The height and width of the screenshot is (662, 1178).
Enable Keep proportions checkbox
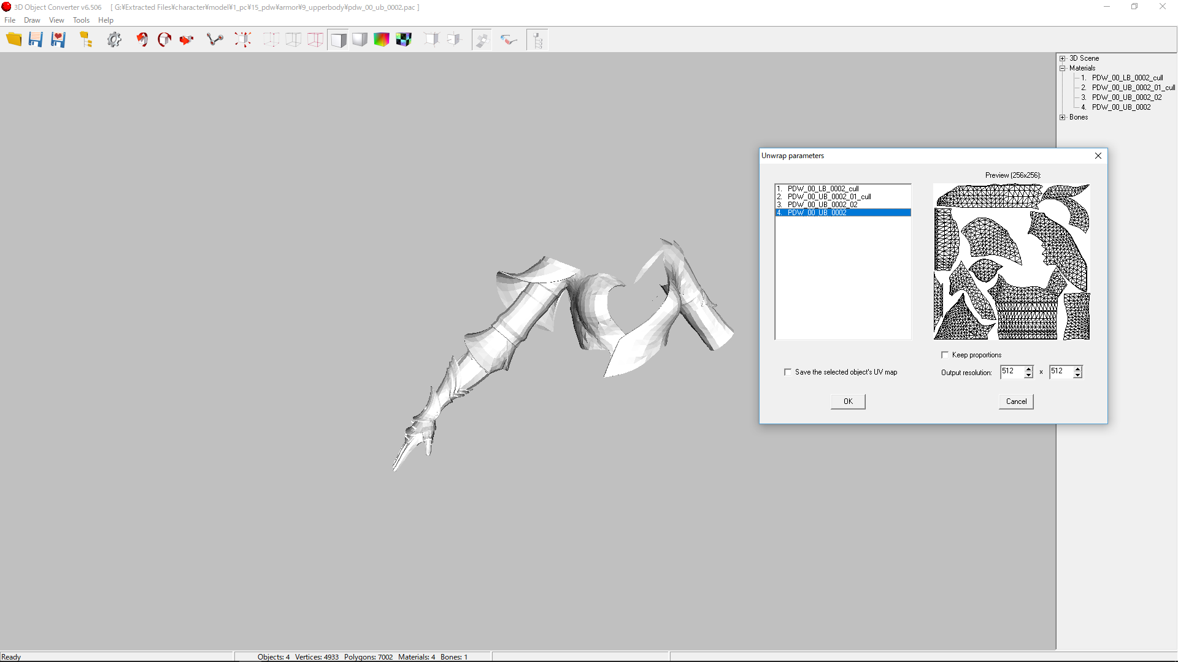coord(945,355)
